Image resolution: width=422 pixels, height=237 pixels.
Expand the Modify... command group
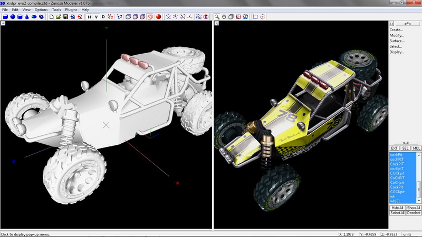tap(397, 35)
